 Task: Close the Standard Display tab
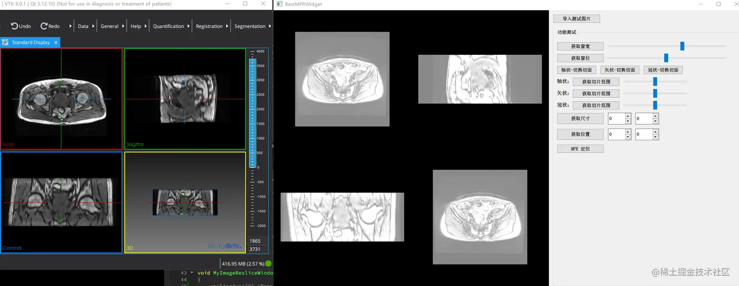(x=56, y=43)
